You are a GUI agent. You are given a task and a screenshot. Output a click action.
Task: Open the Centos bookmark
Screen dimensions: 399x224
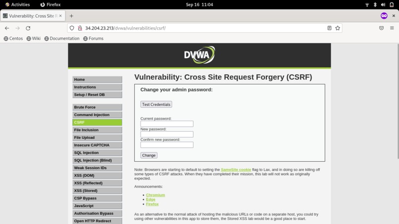pos(13,39)
